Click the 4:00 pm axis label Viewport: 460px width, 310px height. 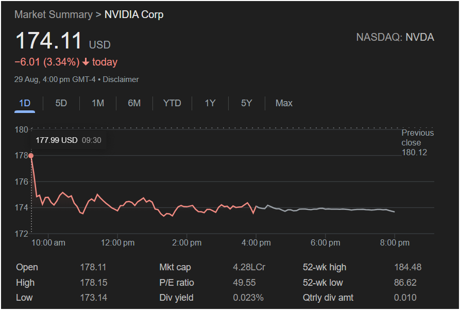click(x=256, y=242)
